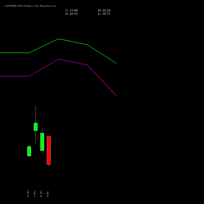Image resolution: width=204 pixels, height=204 pixels.
Task: Click the green 10 Mar candlestick
Action: (29, 151)
